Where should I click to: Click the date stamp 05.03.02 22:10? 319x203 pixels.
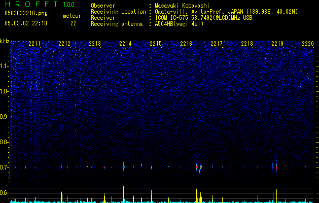pos(26,23)
